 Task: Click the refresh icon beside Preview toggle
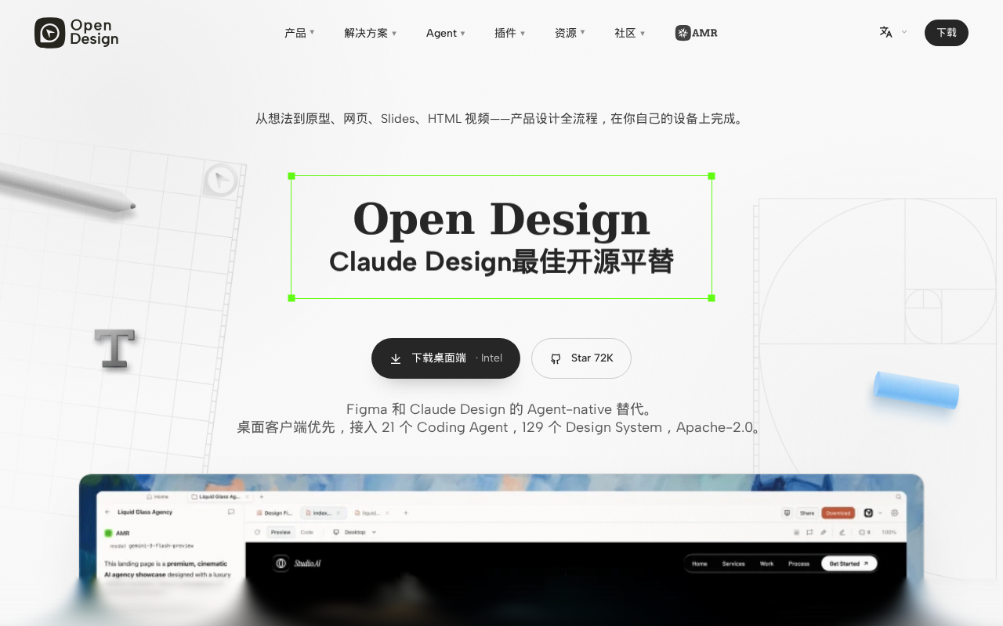coord(257,532)
